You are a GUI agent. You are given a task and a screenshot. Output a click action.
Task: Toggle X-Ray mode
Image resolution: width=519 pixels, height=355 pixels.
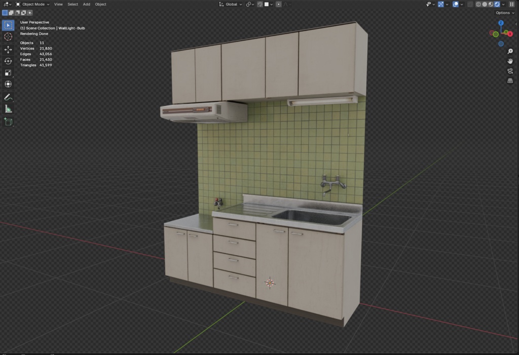point(470,4)
